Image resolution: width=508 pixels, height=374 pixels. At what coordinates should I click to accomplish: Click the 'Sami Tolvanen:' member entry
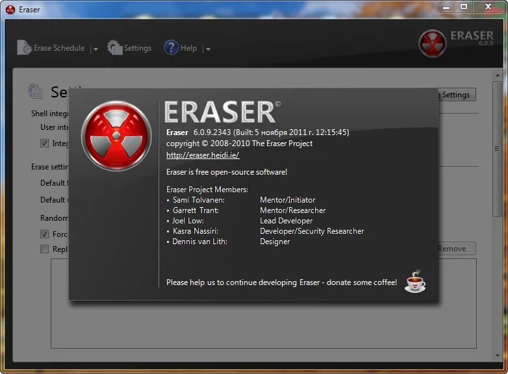pyautogui.click(x=199, y=200)
